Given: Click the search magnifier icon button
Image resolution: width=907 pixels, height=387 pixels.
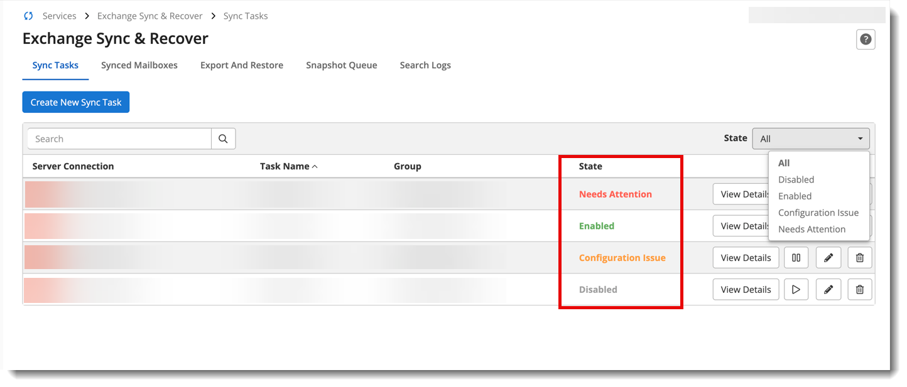Looking at the screenshot, I should coord(223,139).
